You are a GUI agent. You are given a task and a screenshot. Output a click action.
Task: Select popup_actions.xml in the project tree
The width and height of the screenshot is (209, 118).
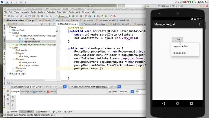[x=30, y=65]
